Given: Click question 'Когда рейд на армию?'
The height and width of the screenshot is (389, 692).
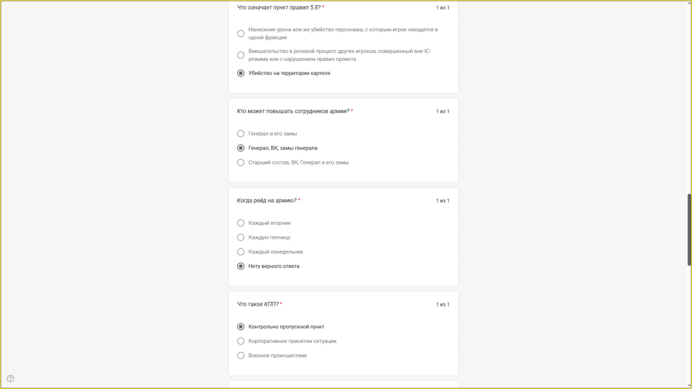Looking at the screenshot, I should pos(267,201).
